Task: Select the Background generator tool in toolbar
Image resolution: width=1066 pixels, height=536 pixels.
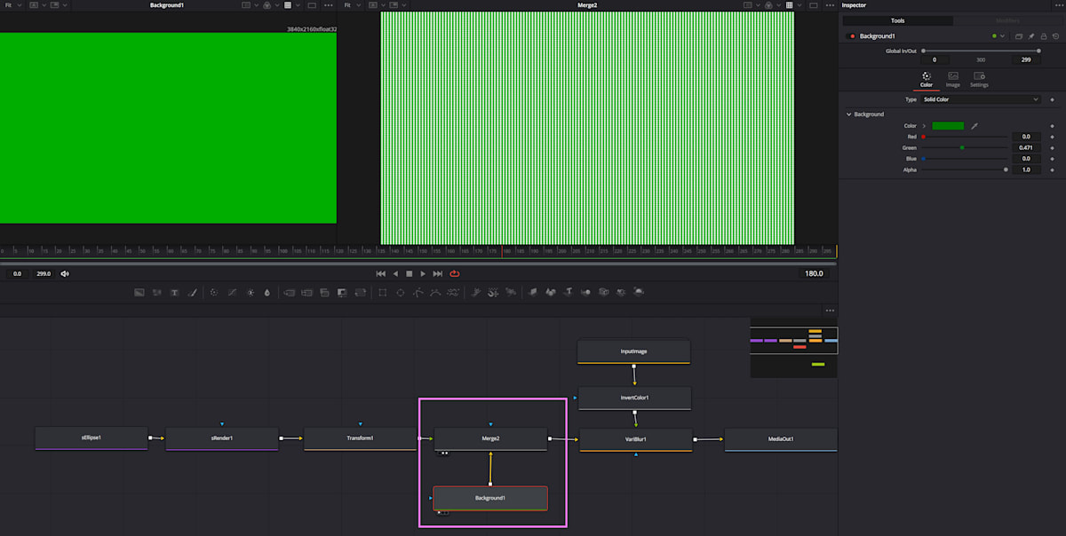Action: coord(139,292)
